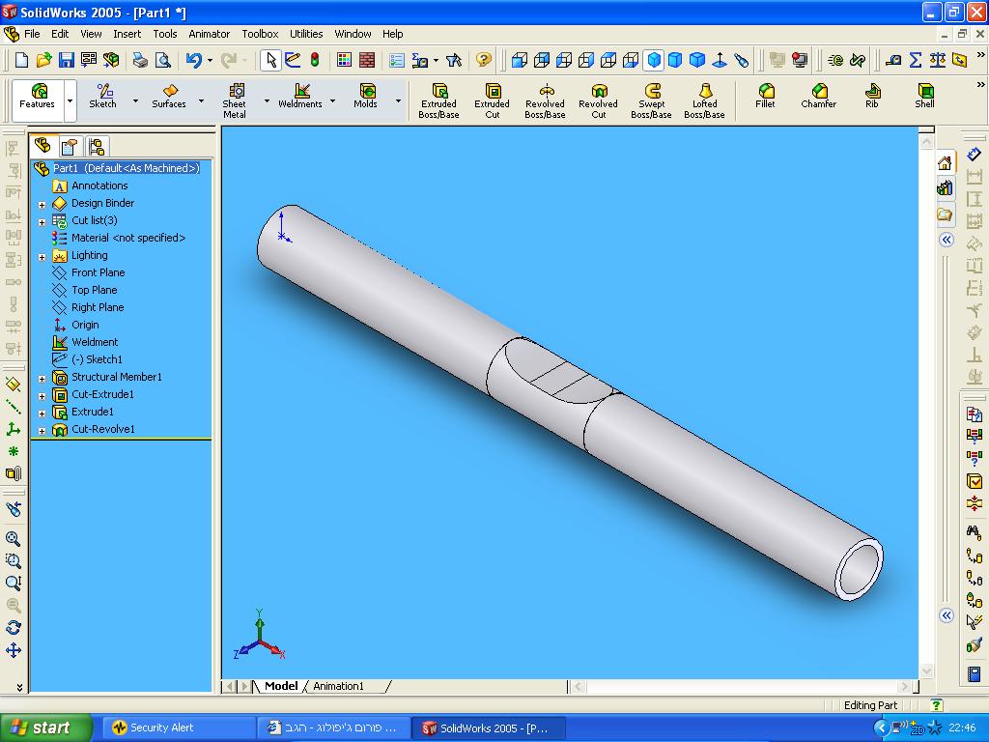Screen dimensions: 989x742
Task: Click the Windows start button
Action: 45,728
